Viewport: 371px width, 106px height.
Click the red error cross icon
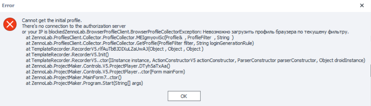(x=10, y=25)
